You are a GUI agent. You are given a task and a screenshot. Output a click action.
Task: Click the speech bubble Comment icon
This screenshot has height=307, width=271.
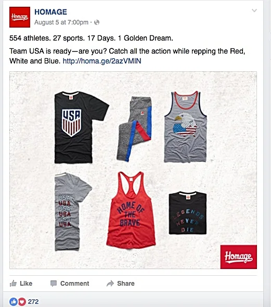[x=54, y=284]
